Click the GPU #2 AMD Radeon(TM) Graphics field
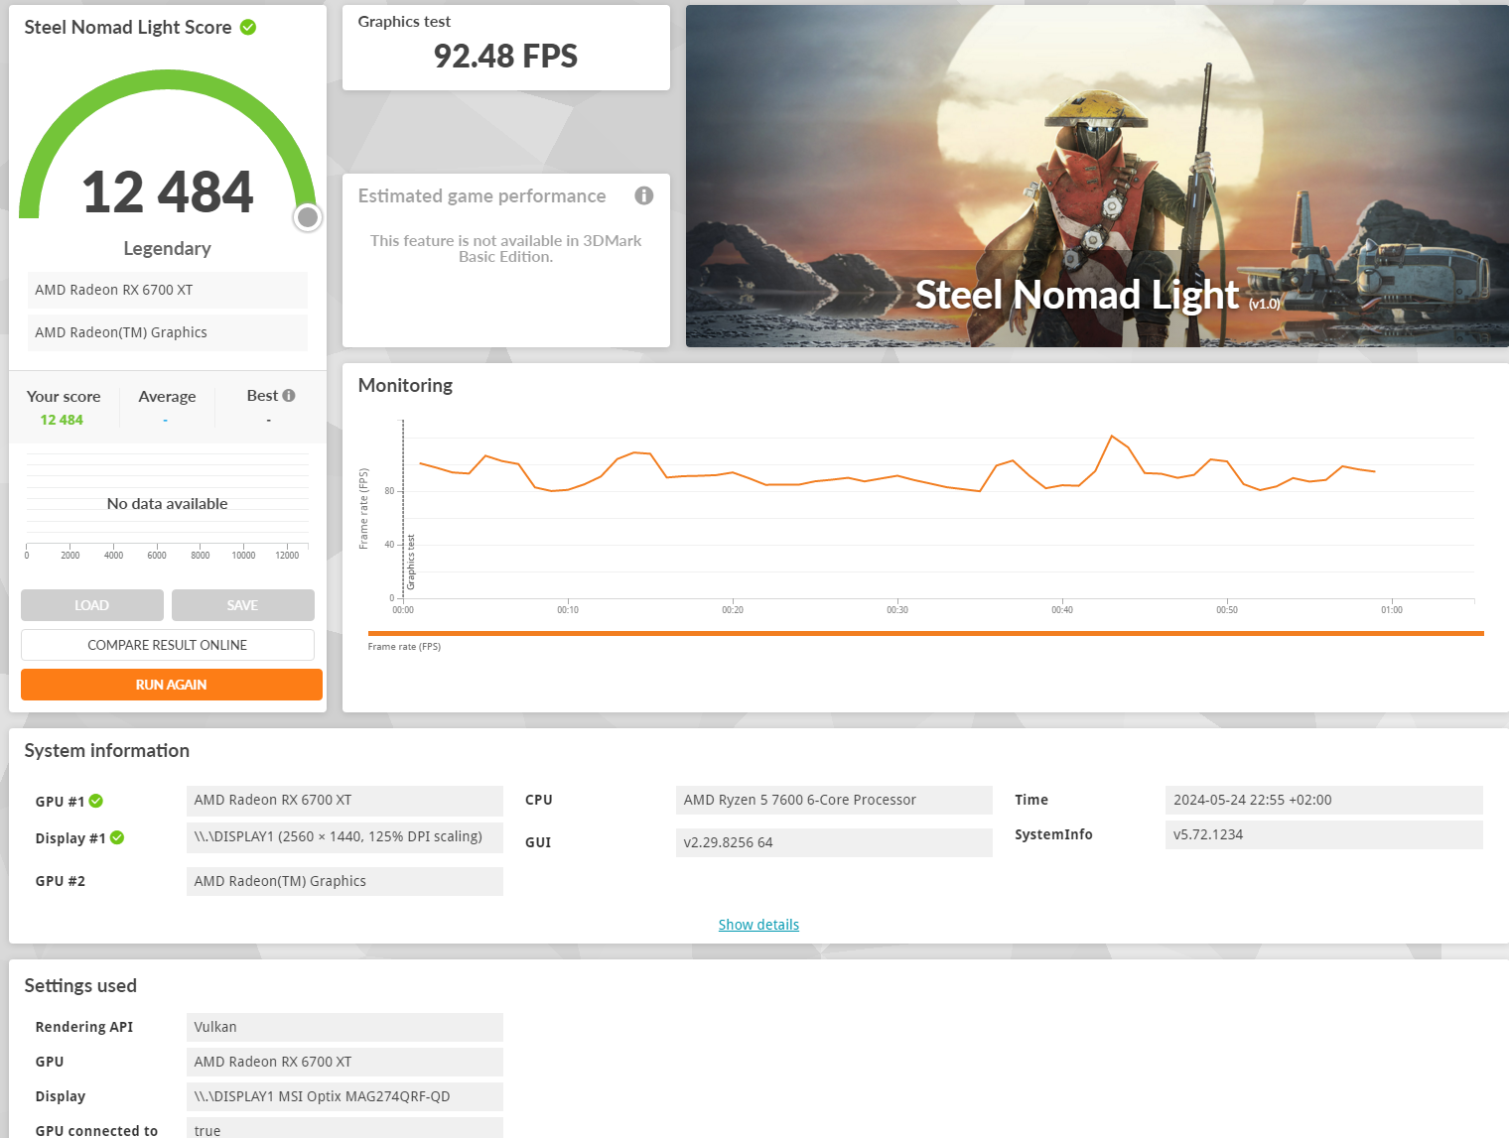This screenshot has height=1138, width=1509. pos(344,881)
